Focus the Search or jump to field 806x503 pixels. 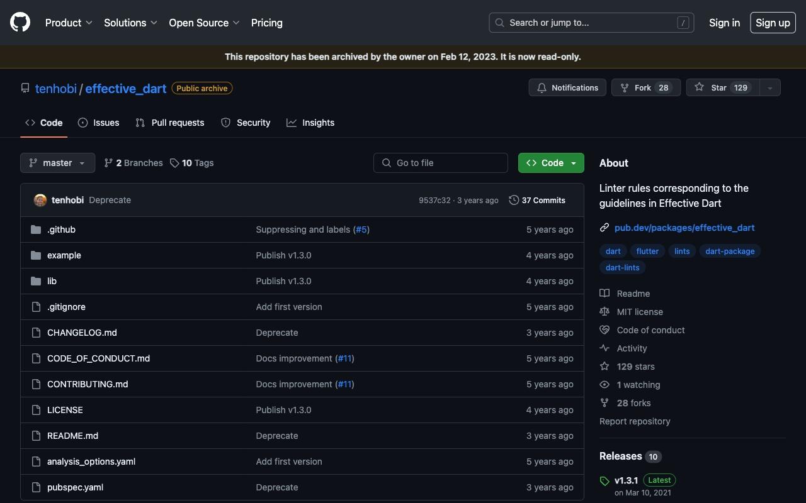click(591, 23)
